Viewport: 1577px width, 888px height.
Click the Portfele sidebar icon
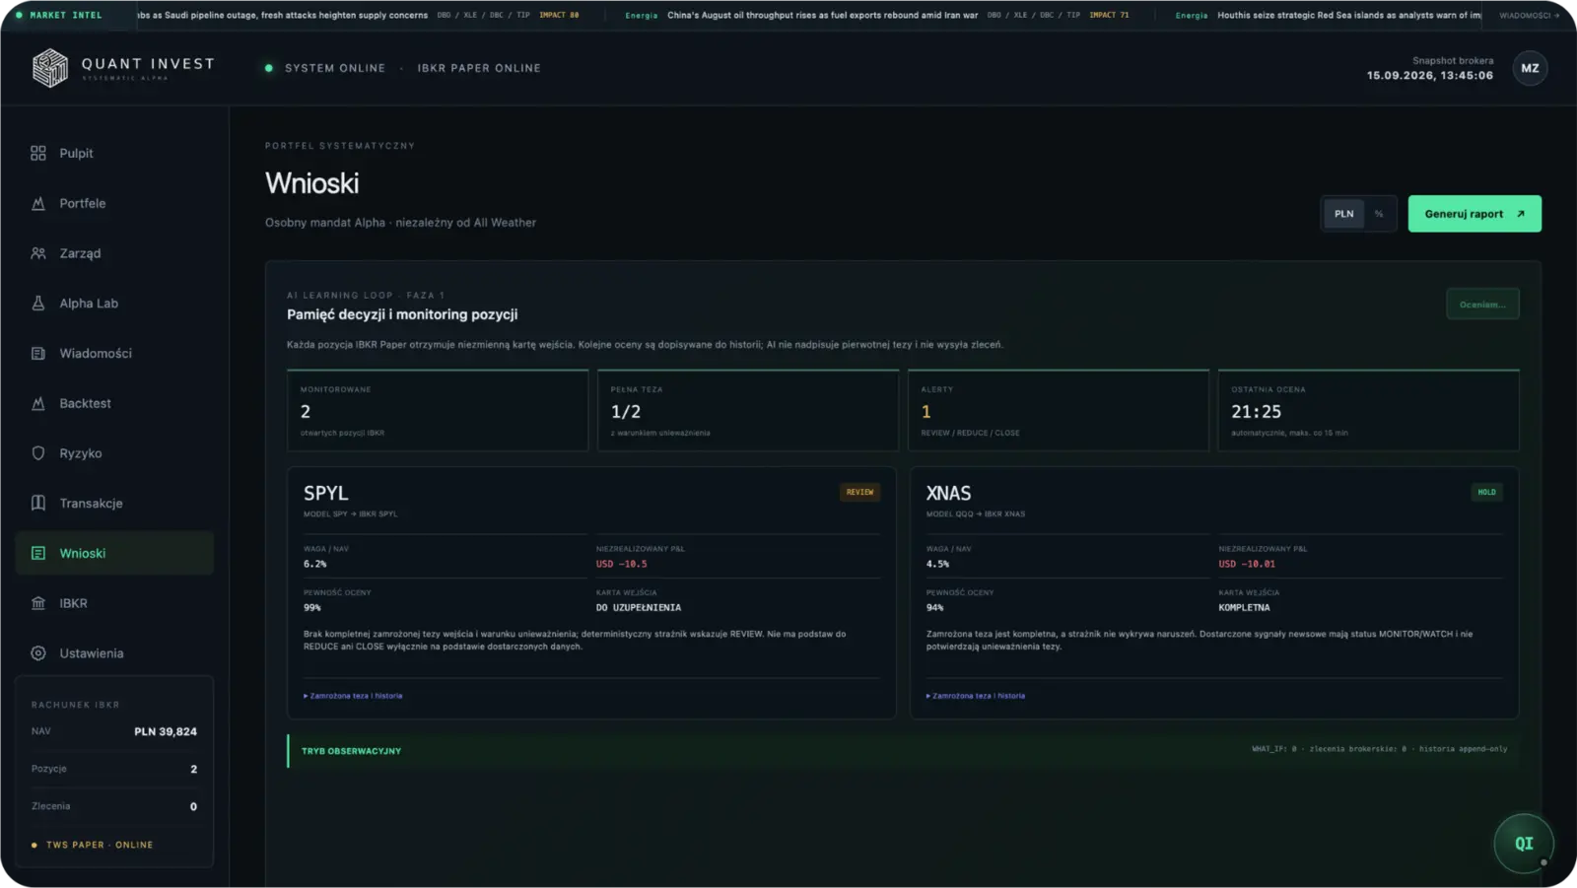pos(38,203)
